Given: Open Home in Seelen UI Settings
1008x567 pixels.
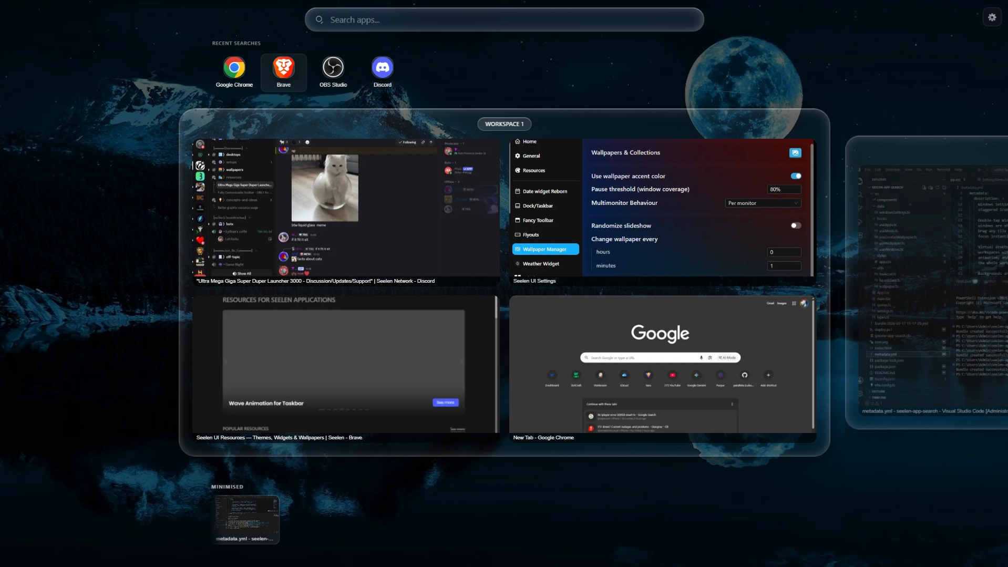Looking at the screenshot, I should tap(546, 141).
